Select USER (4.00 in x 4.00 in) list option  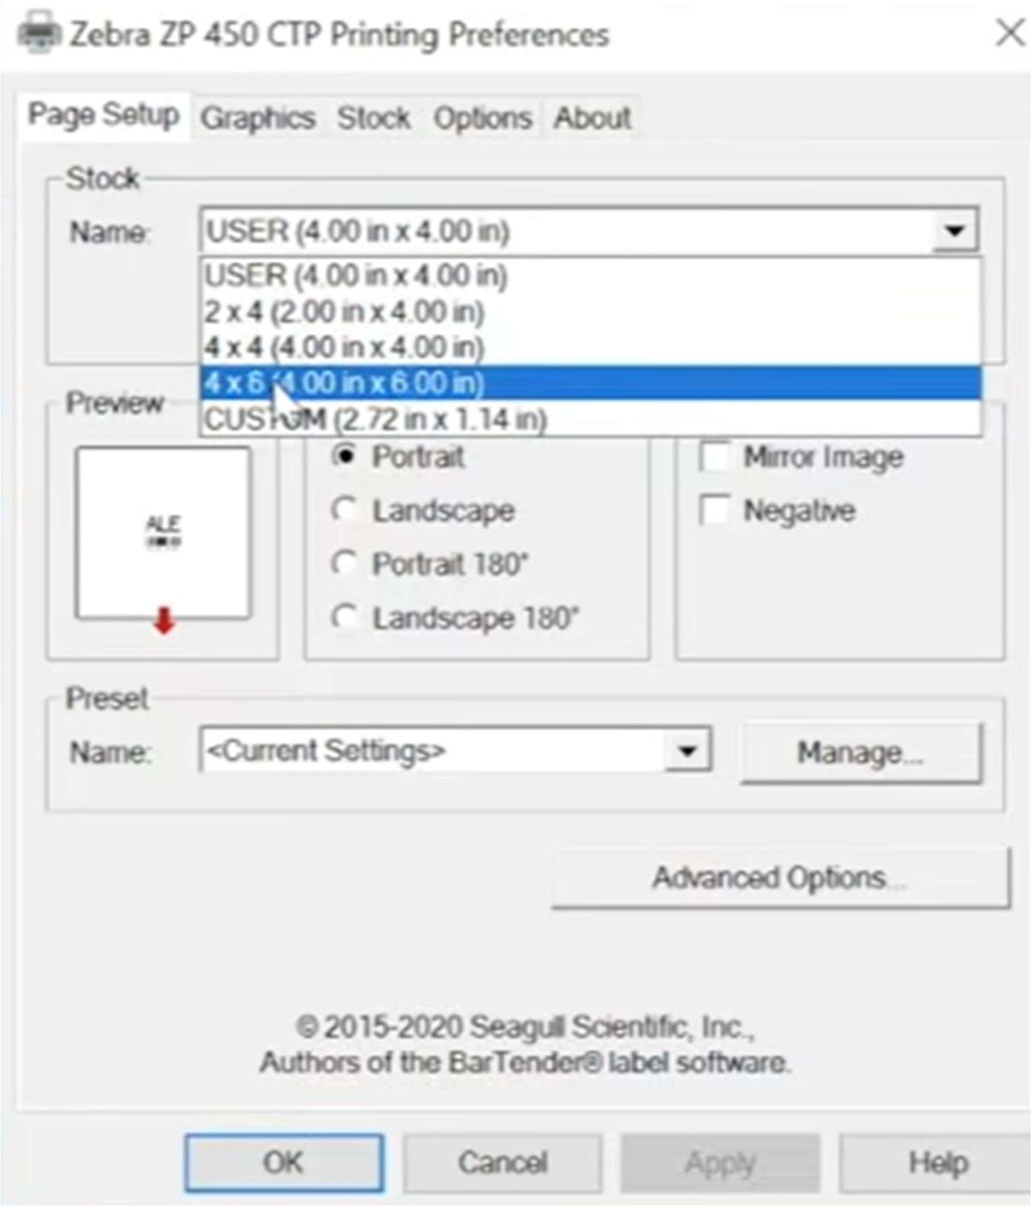[590, 276]
